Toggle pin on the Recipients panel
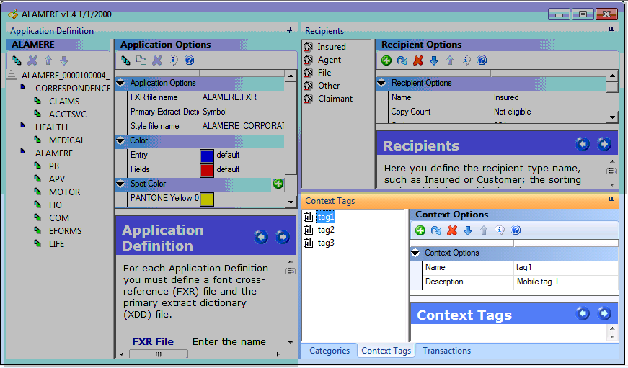Screen dimensions: 628x368 611,30
